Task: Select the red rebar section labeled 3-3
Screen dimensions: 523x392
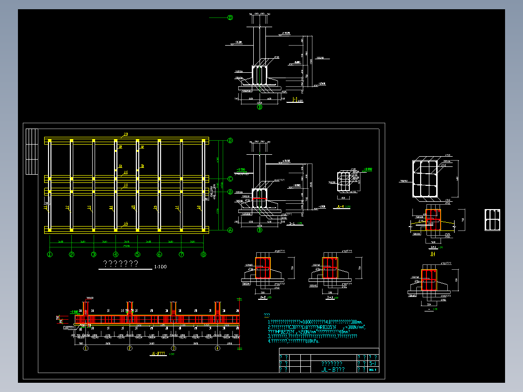Action: pos(330,268)
